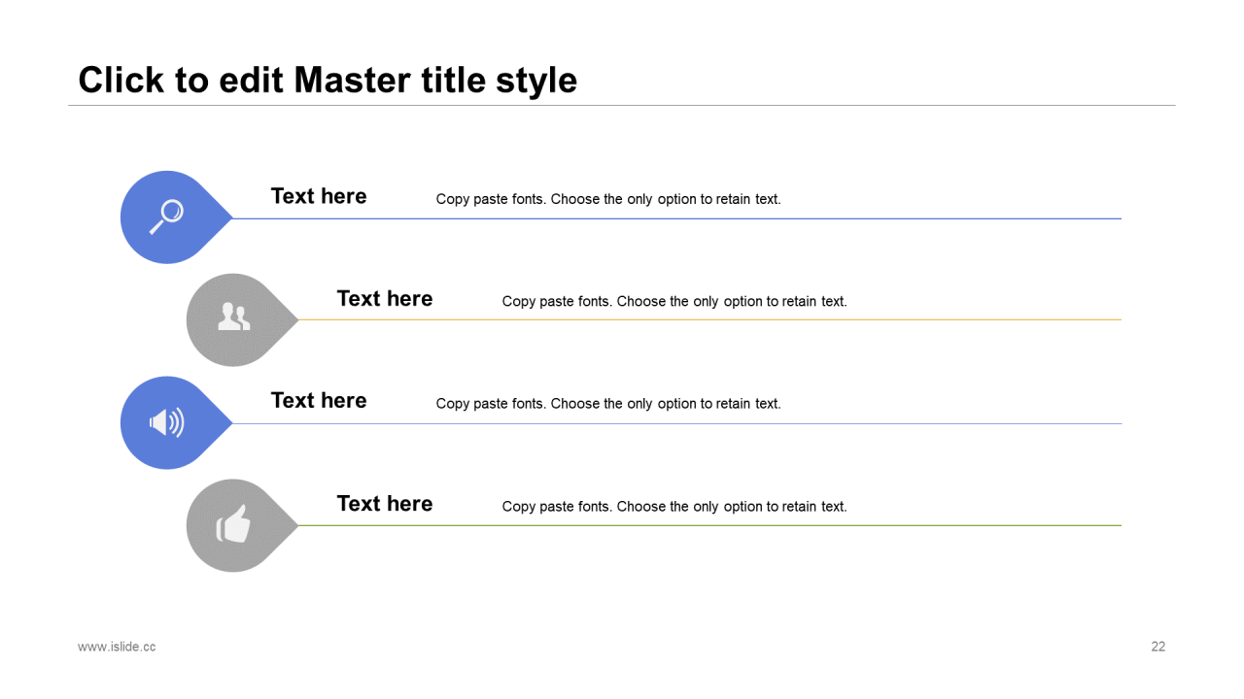Select "Text here" heading beside the people icon

click(385, 299)
